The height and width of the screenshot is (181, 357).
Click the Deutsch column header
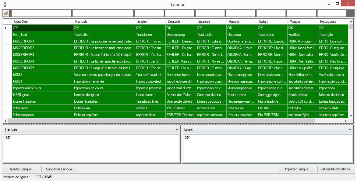point(180,22)
